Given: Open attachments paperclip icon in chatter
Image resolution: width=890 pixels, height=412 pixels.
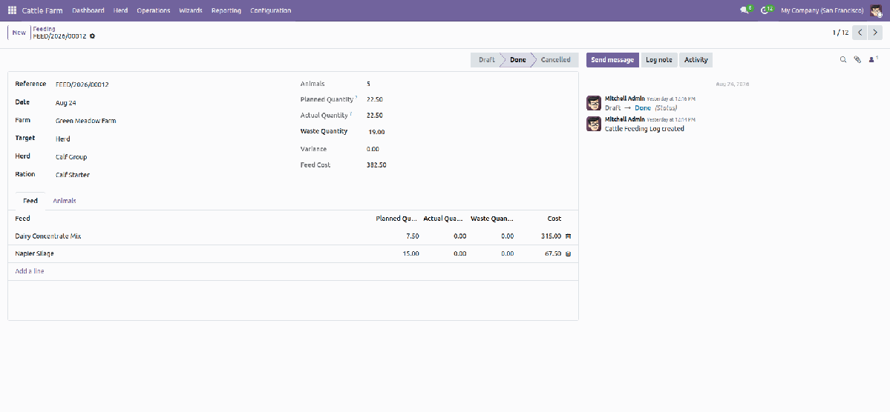Looking at the screenshot, I should [857, 59].
